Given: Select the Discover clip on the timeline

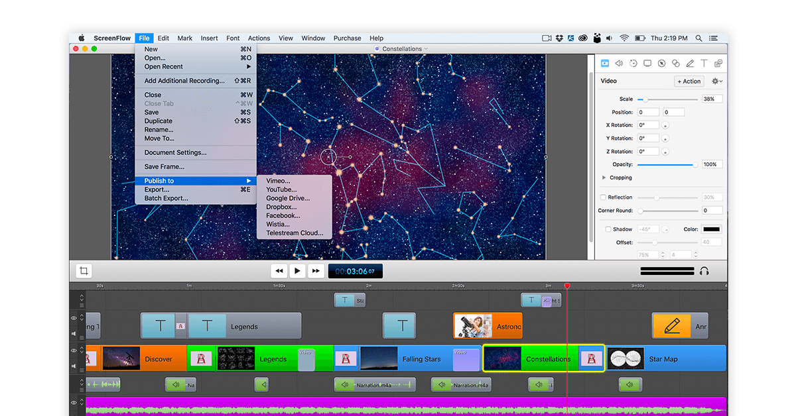Looking at the screenshot, I should point(144,358).
